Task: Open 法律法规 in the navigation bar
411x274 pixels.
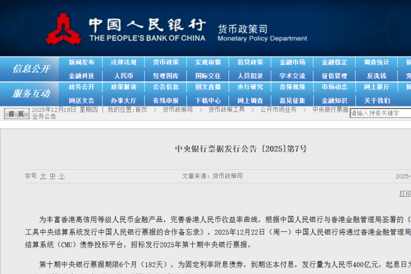Action: (124, 62)
